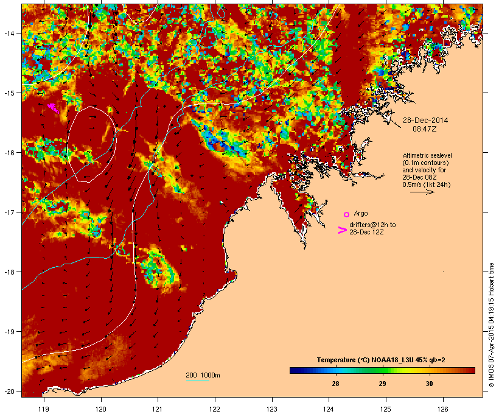This screenshot has height=414, width=499.
Task: Click the colorbar value 29
Action: tap(382, 384)
